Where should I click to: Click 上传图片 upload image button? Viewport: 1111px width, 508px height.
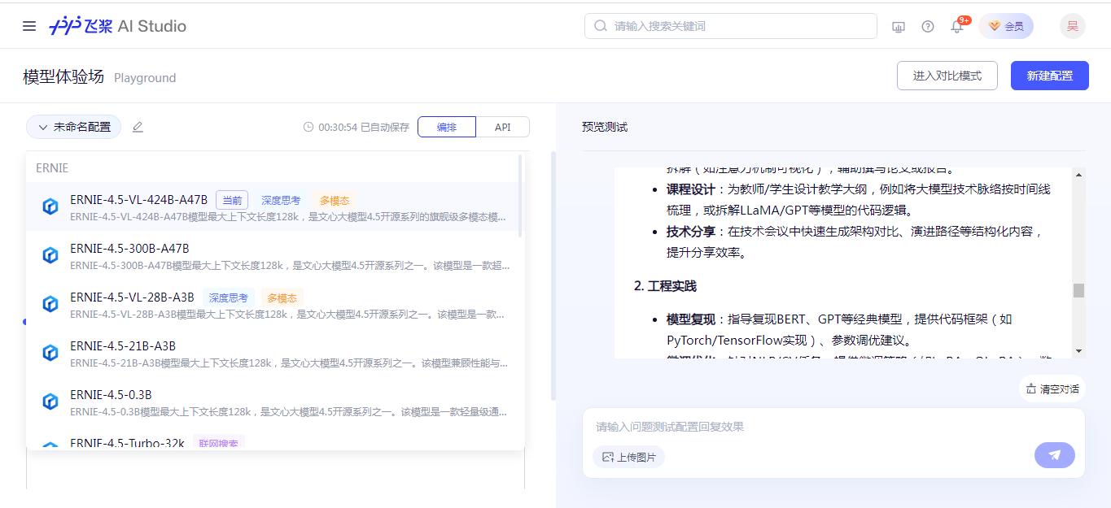[628, 457]
